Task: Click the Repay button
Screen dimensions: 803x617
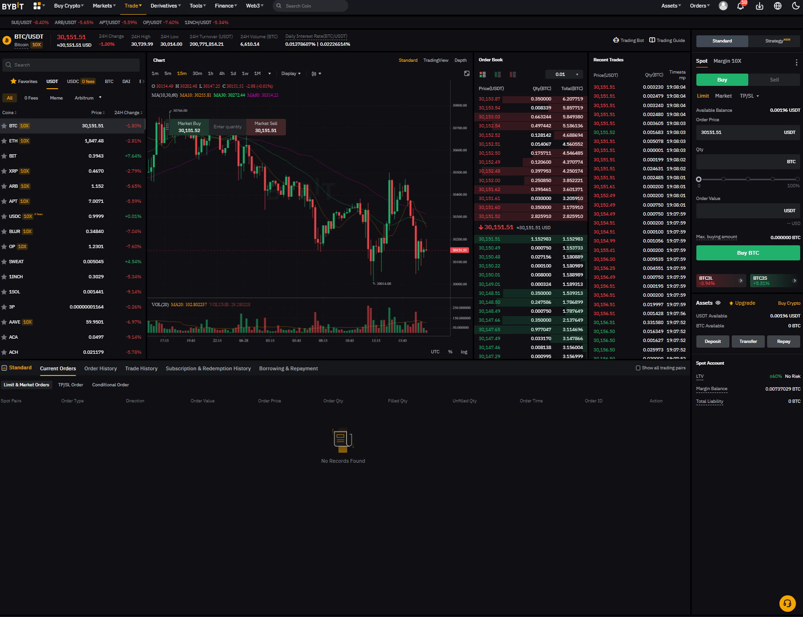Action: coord(783,342)
